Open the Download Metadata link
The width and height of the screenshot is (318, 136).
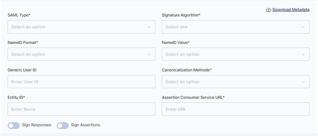tap(291, 10)
